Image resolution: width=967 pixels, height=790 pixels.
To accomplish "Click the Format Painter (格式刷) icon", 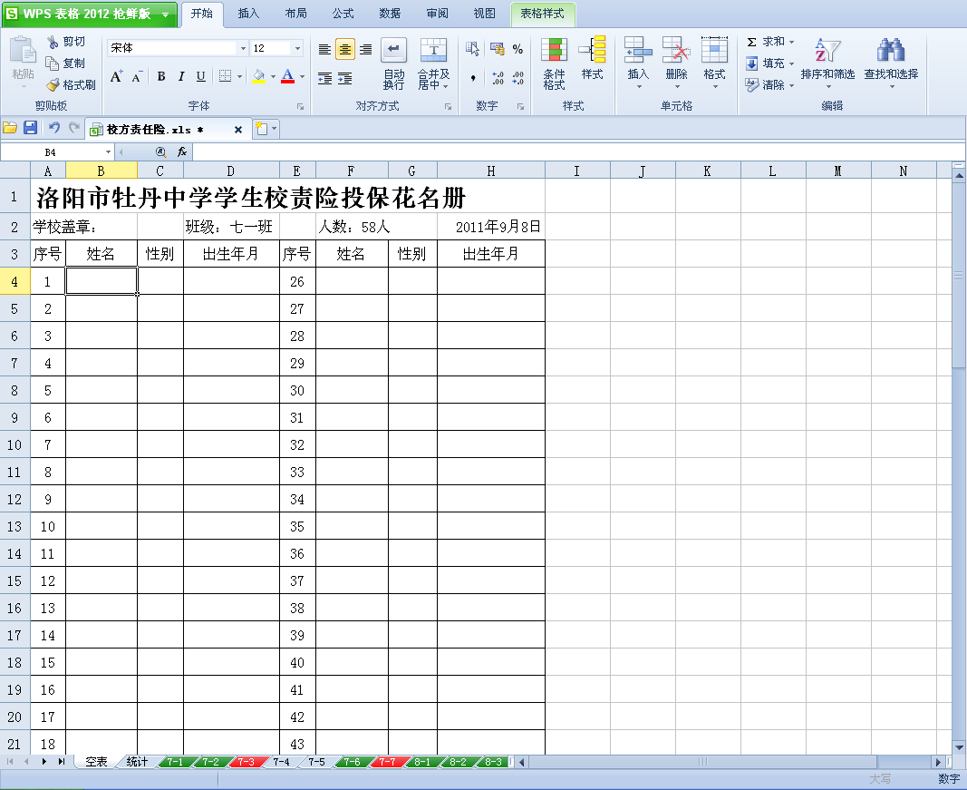I will (x=53, y=85).
